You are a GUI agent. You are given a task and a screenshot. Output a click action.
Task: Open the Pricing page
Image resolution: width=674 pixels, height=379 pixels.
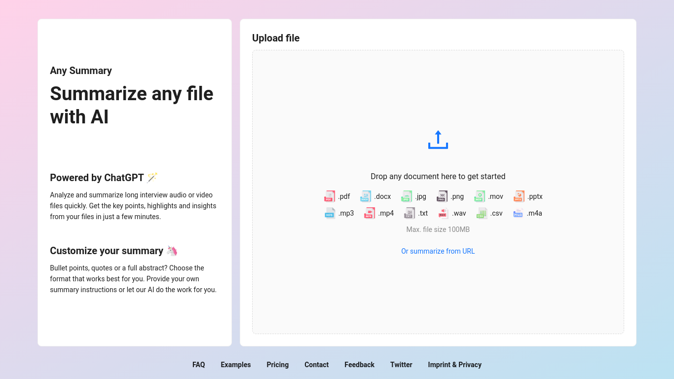click(x=277, y=365)
